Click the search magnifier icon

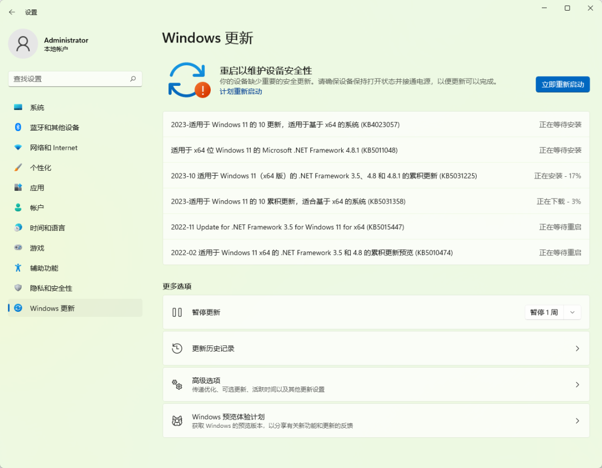tap(133, 79)
